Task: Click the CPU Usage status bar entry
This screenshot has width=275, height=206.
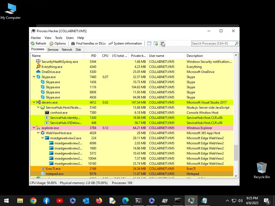Action: [x=43, y=183]
